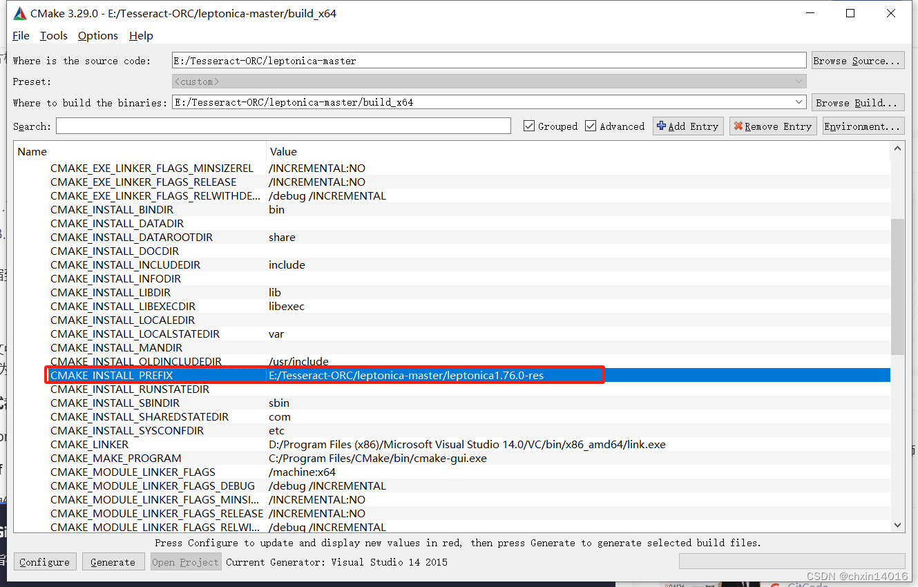This screenshot has width=918, height=587.
Task: Click the '/machine:x64' value cell
Action: (302, 472)
